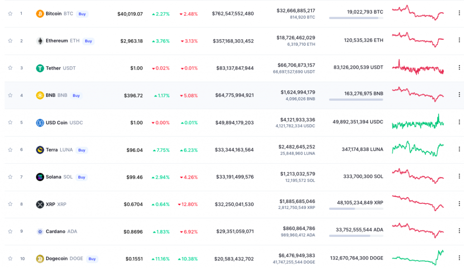Click the Ethereum diamond logo

click(40, 41)
